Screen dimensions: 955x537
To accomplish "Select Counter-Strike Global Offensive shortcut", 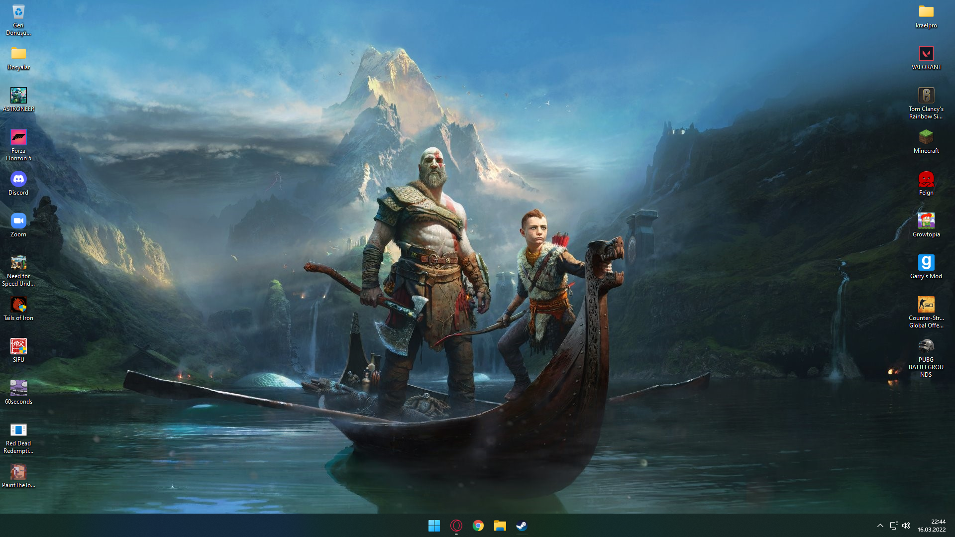I will click(926, 312).
